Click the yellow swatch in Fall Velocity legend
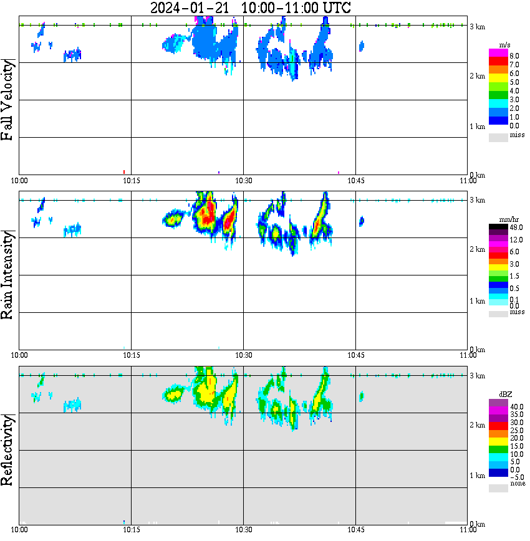530x541 pixels. (498, 78)
